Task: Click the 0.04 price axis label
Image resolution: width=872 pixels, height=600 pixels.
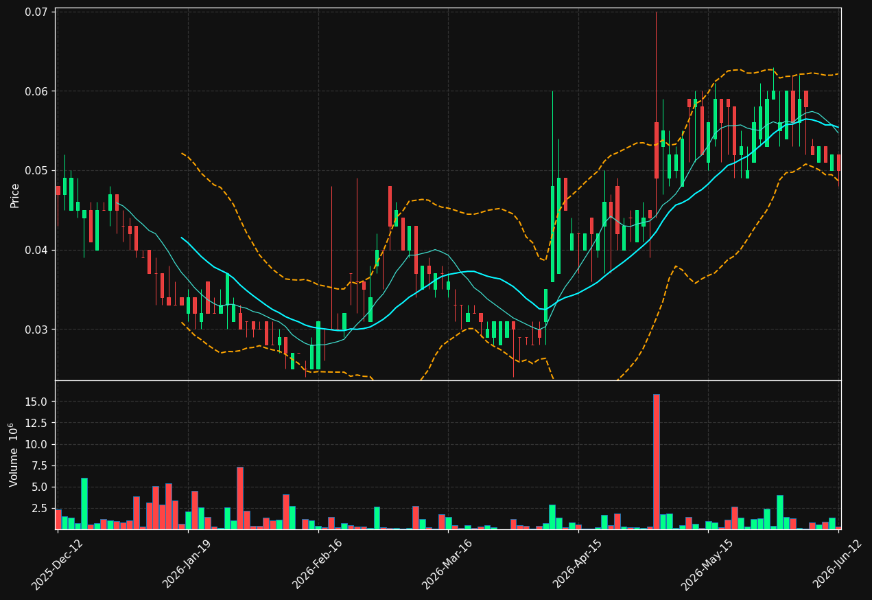Action: click(x=36, y=250)
